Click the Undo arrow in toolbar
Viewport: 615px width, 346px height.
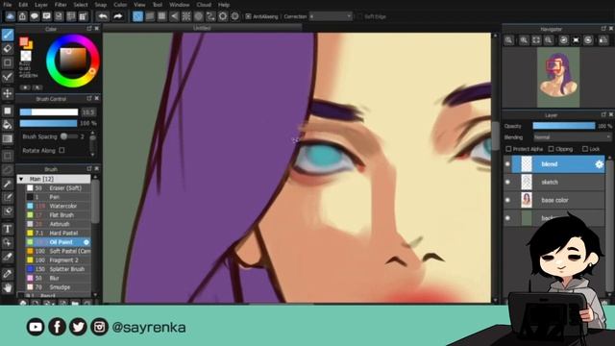tap(103, 16)
